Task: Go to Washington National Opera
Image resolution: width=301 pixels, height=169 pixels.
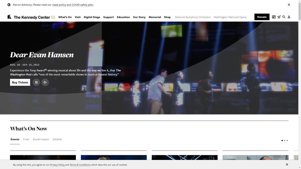Action: [x=230, y=17]
